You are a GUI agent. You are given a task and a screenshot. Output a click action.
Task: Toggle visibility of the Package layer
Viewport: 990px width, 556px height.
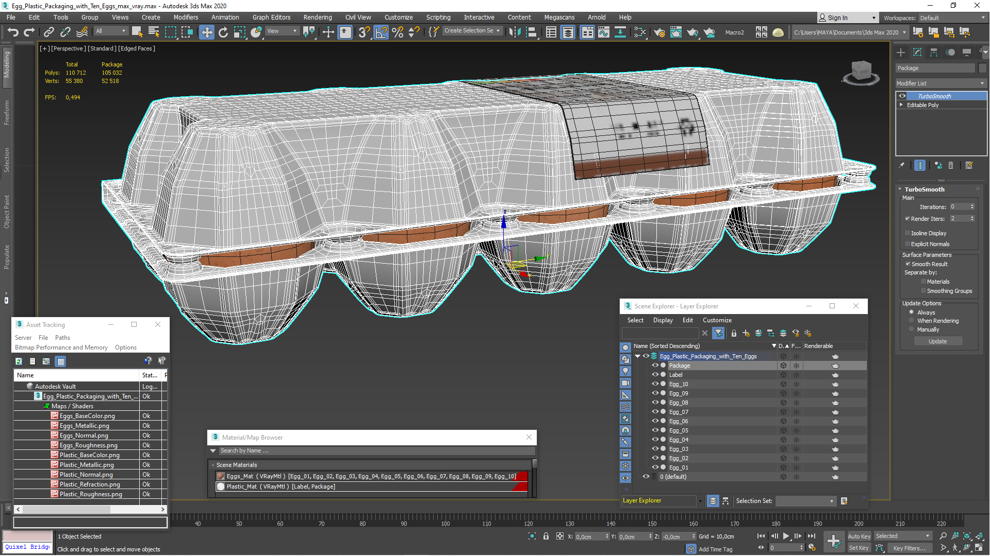[x=653, y=365]
